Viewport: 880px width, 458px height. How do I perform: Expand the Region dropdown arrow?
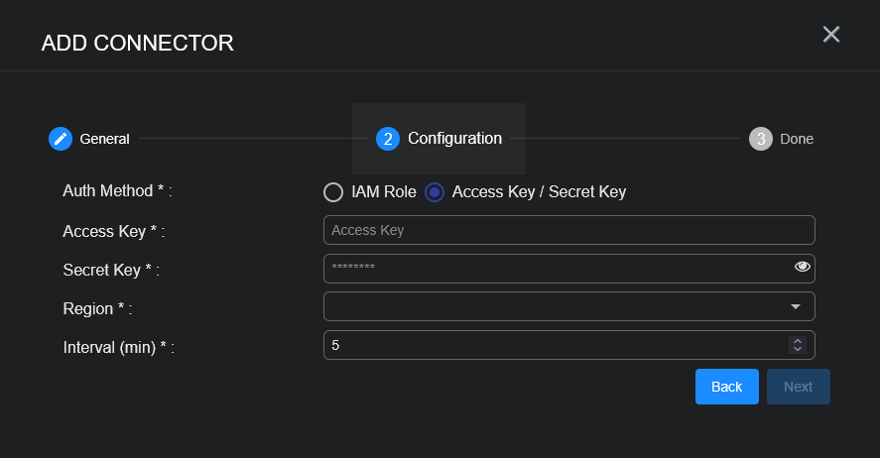point(796,306)
